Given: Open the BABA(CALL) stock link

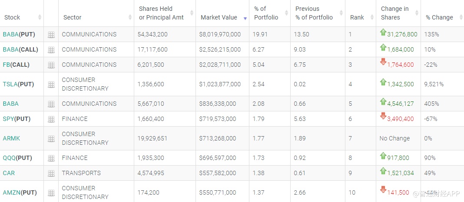Looking at the screenshot, I should [20, 49].
